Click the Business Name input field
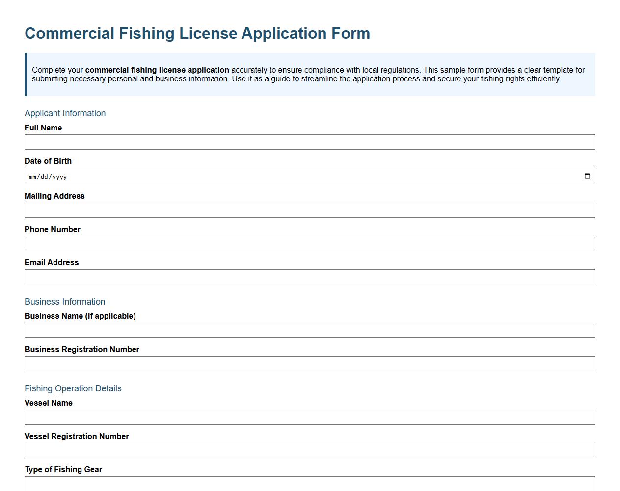This screenshot has width=620, height=491. point(309,330)
